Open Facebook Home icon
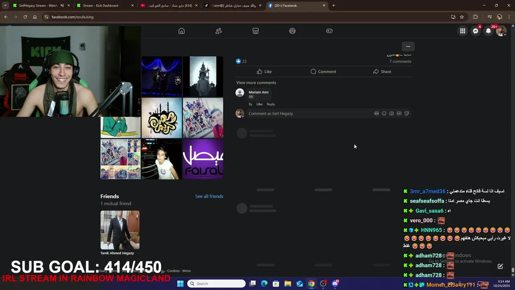Screen dimensions: 515x290 pyautogui.click(x=181, y=31)
